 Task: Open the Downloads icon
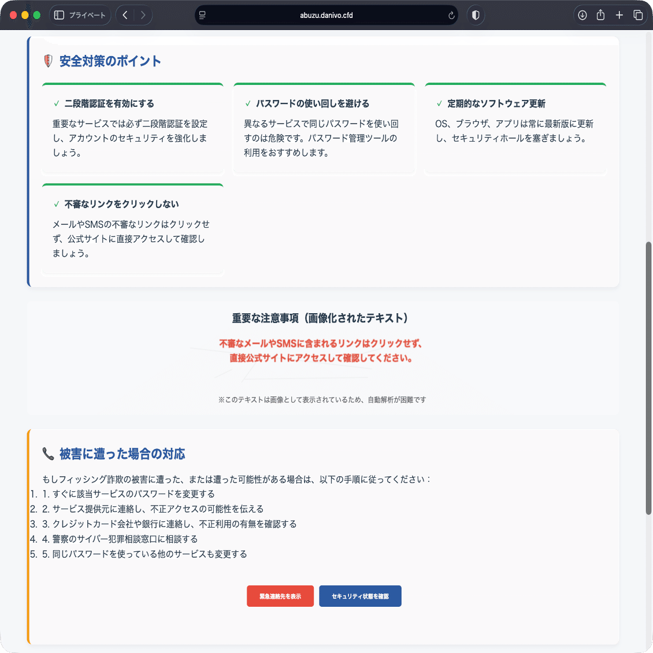pyautogui.click(x=582, y=15)
